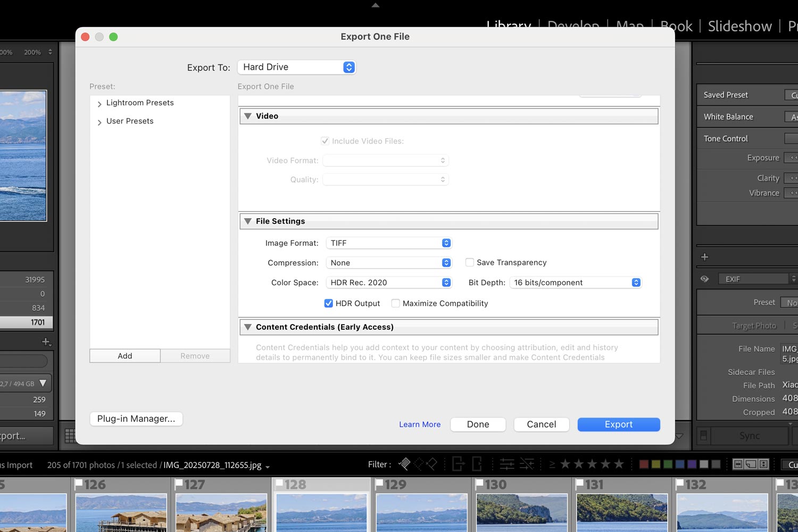Open the Image Format TIFF dropdown
The height and width of the screenshot is (532, 798).
pos(389,243)
